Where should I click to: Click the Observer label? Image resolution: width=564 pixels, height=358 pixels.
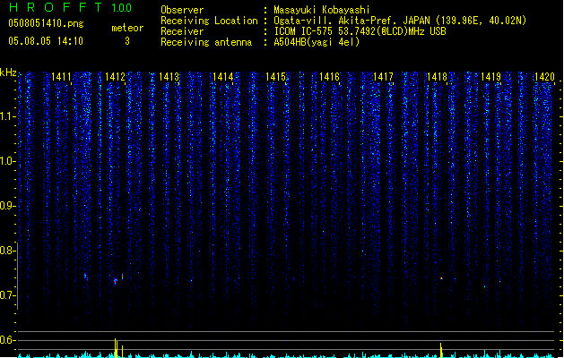[x=182, y=10]
